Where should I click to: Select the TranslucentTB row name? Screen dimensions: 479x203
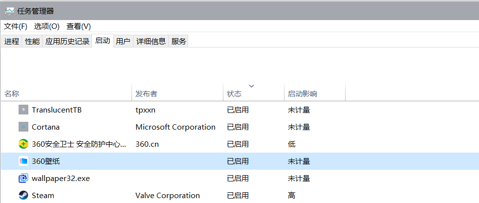point(57,110)
